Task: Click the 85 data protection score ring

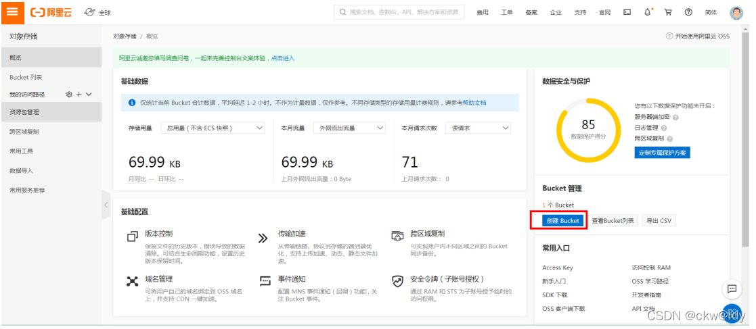Action: click(x=588, y=129)
